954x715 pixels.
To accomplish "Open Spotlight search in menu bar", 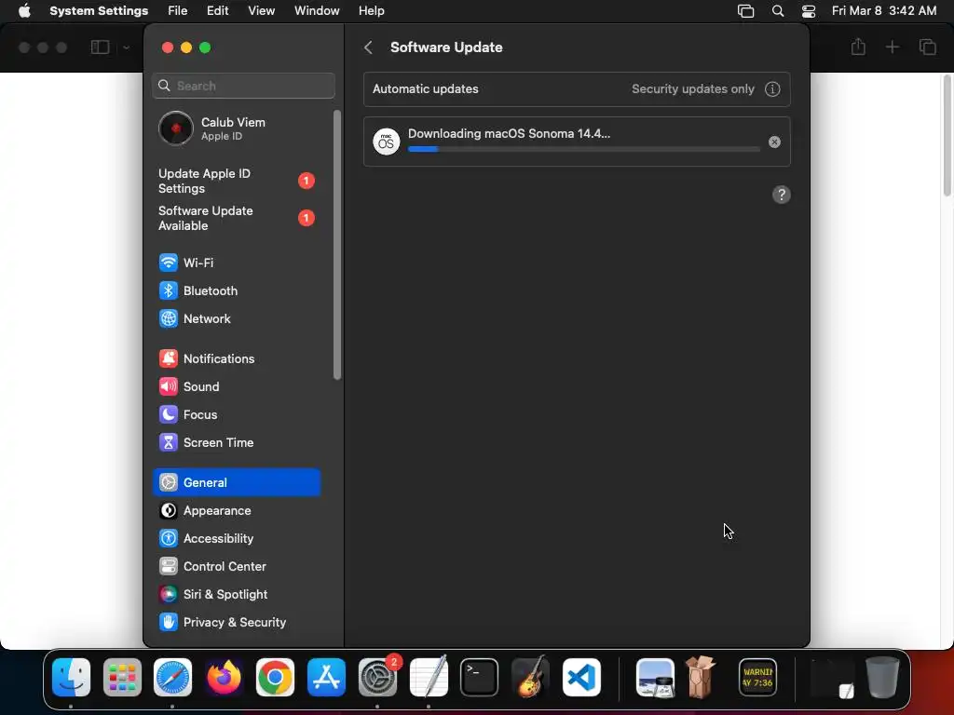I will 778,11.
